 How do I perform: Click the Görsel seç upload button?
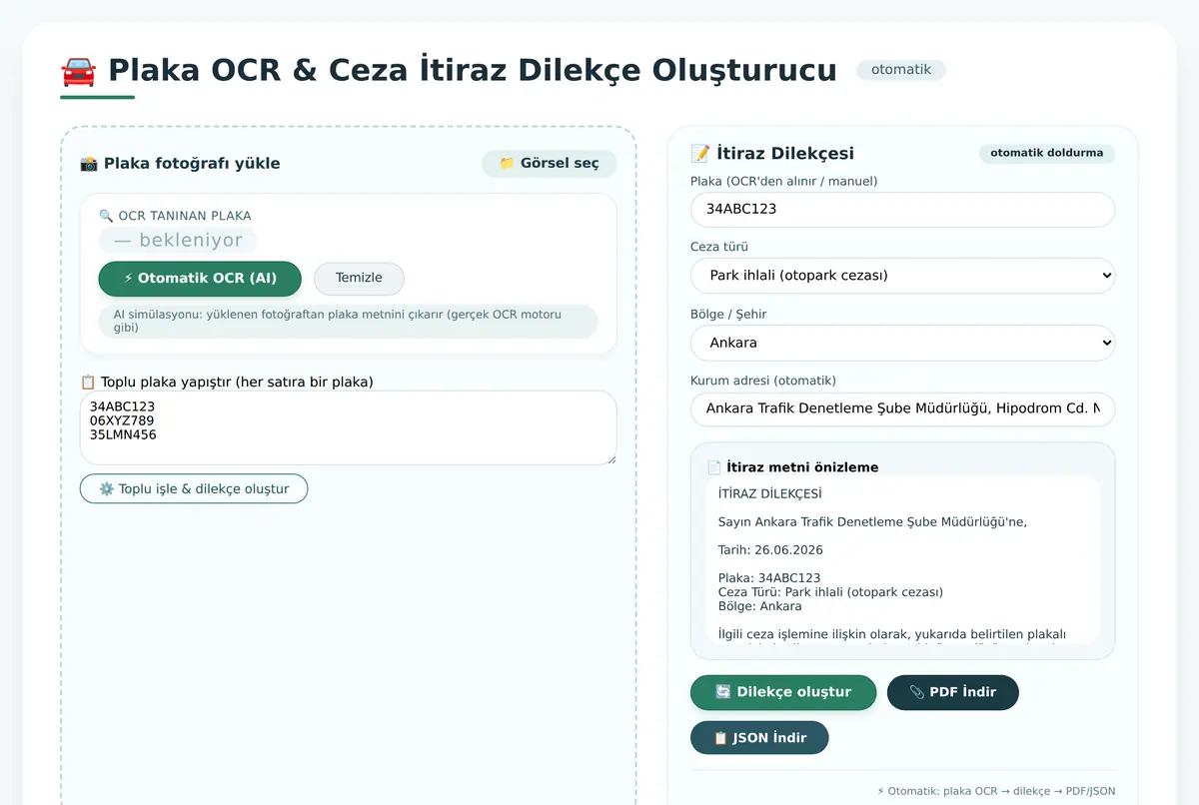coord(549,164)
